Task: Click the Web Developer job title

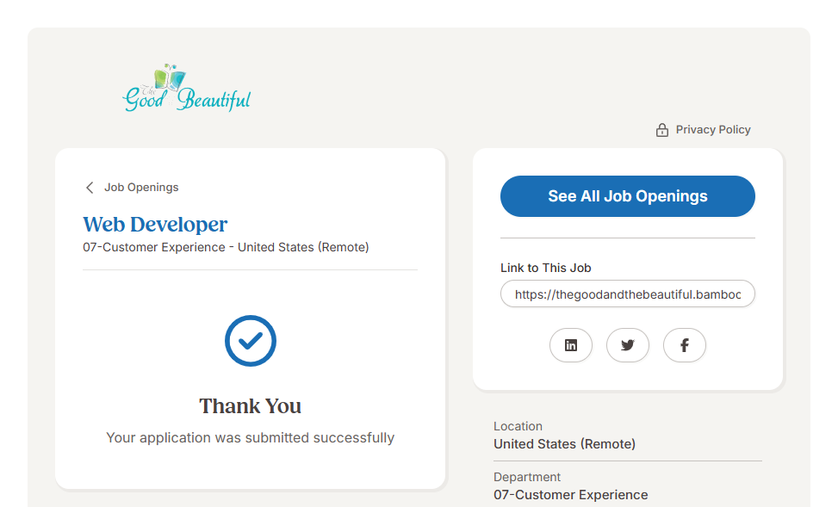Action: click(x=155, y=225)
